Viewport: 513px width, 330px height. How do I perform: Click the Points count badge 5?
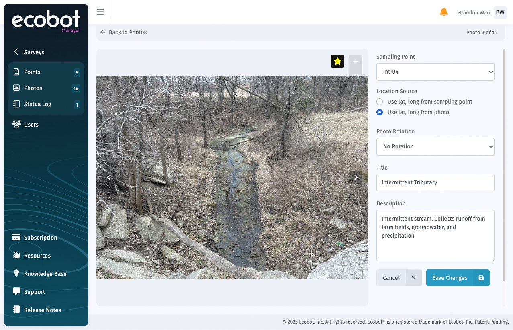(77, 73)
